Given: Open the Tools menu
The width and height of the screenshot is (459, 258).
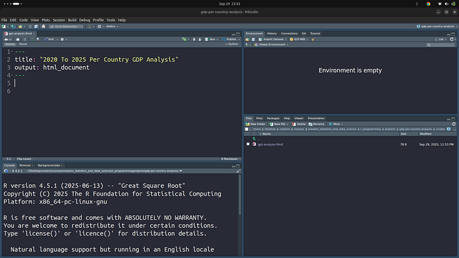Looking at the screenshot, I should (111, 20).
